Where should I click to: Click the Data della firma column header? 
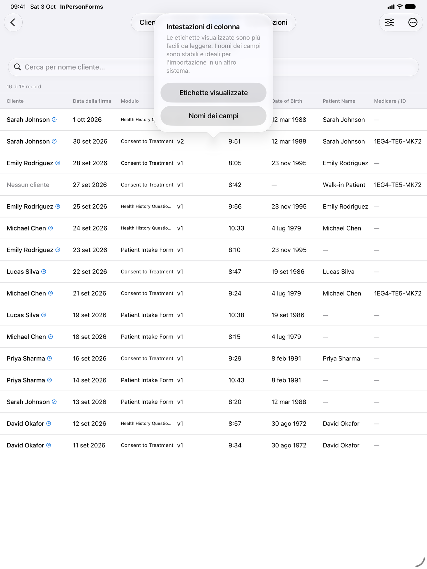tap(92, 101)
